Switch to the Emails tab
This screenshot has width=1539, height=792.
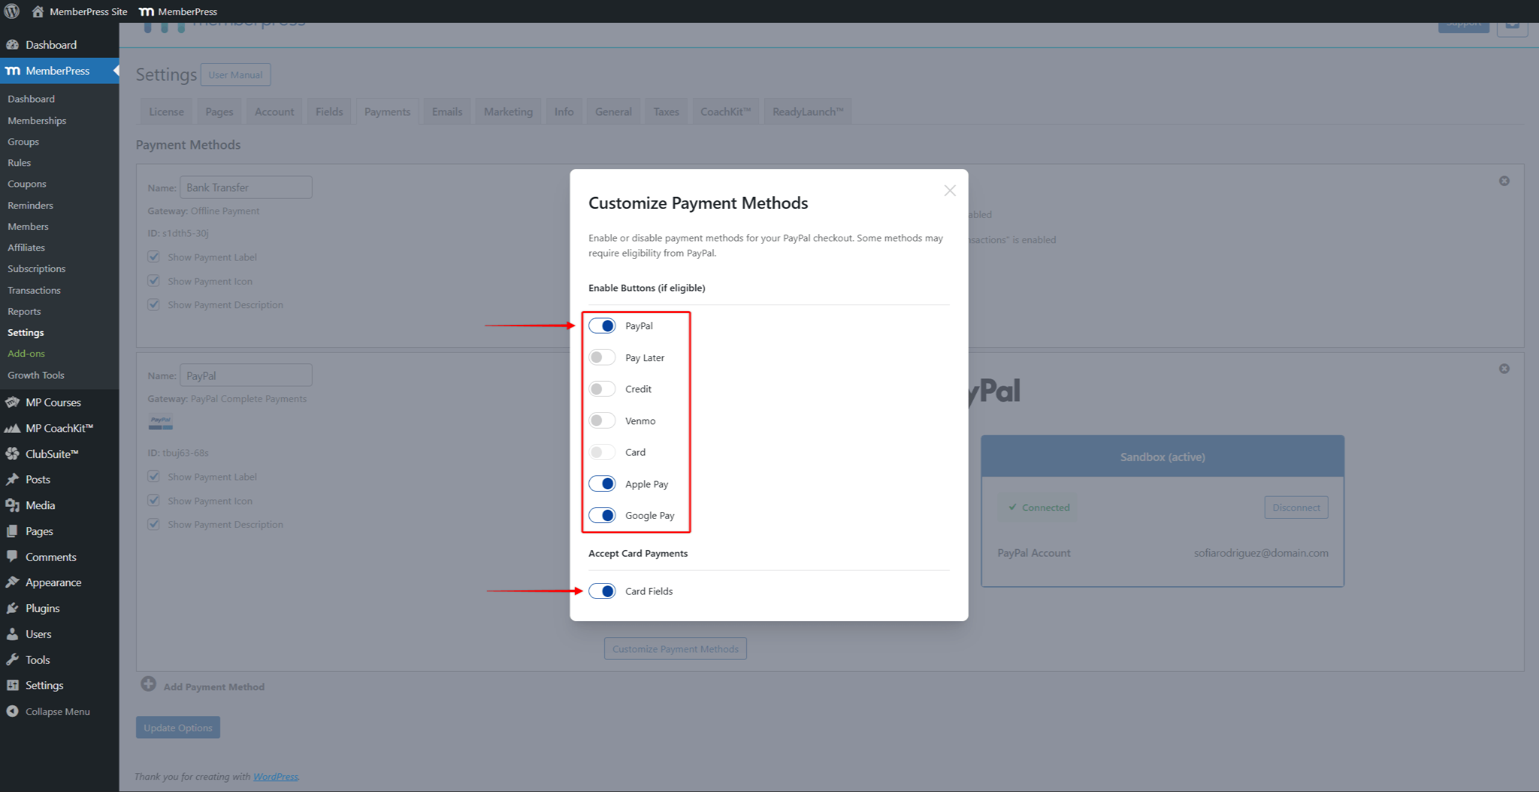click(446, 111)
